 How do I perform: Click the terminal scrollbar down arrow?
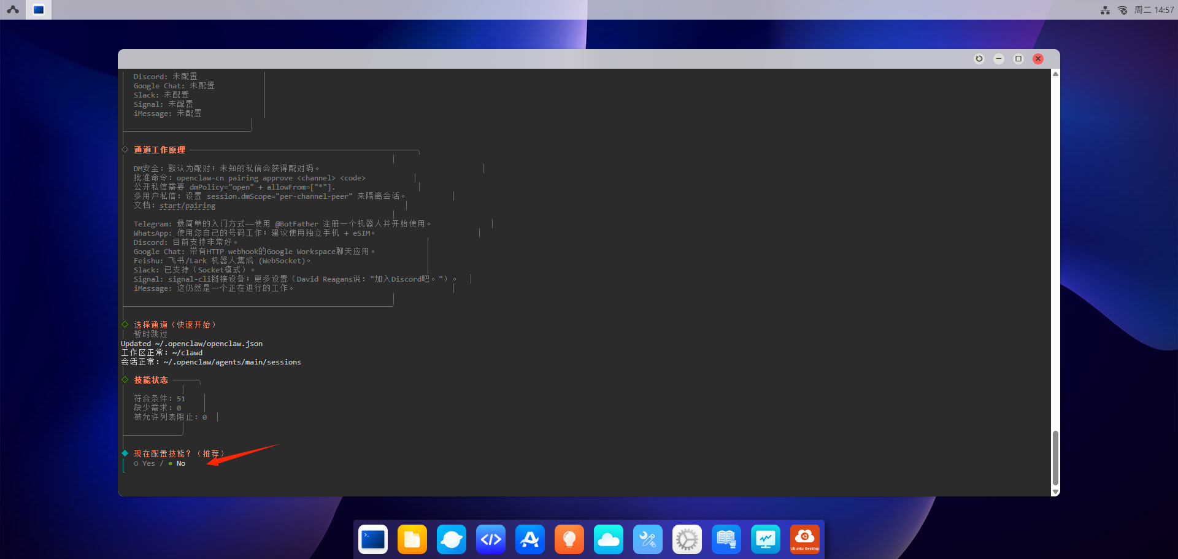click(1055, 492)
